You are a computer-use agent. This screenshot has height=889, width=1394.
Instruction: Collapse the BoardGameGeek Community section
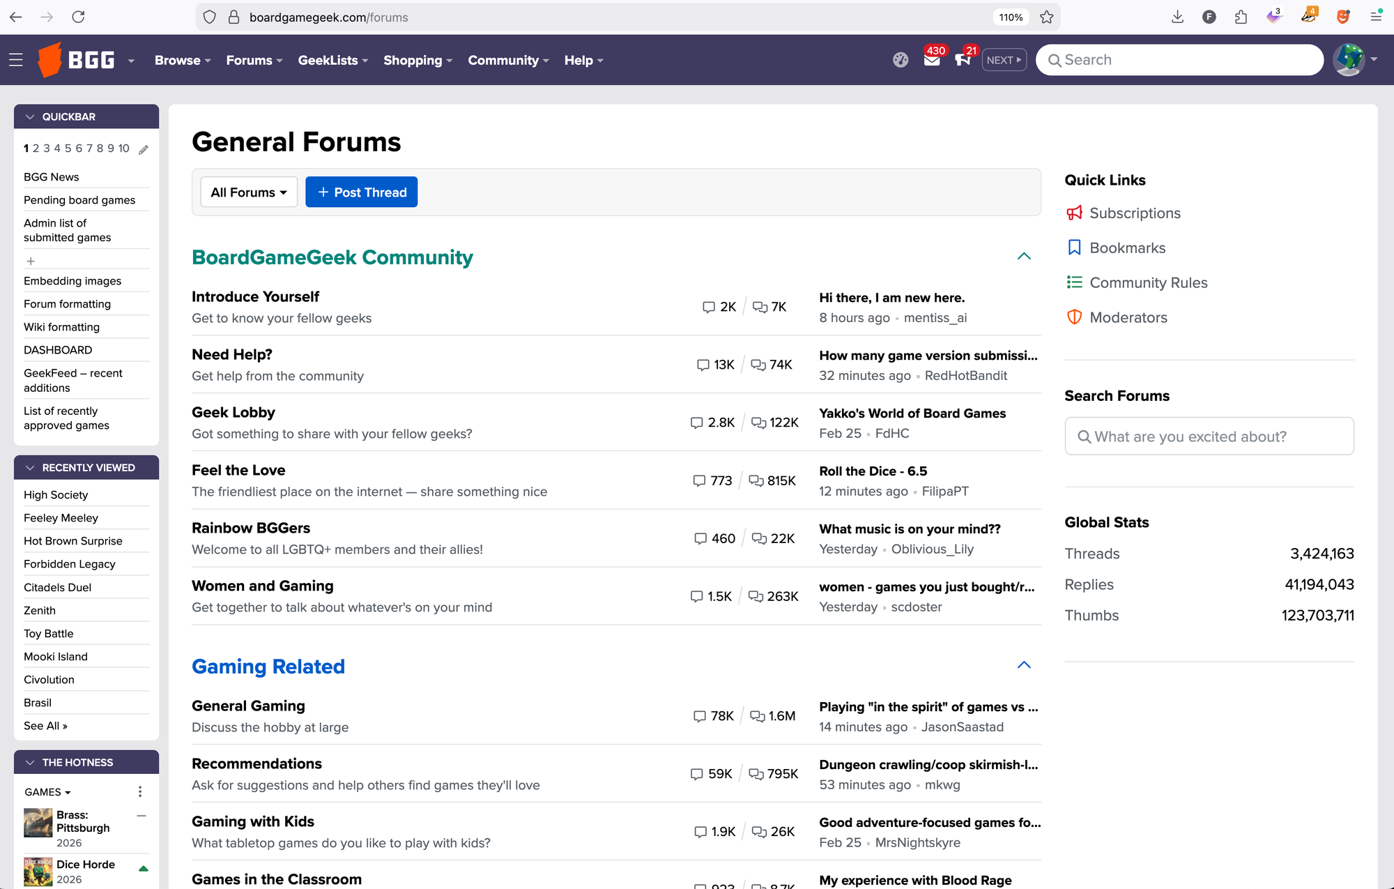point(1024,256)
